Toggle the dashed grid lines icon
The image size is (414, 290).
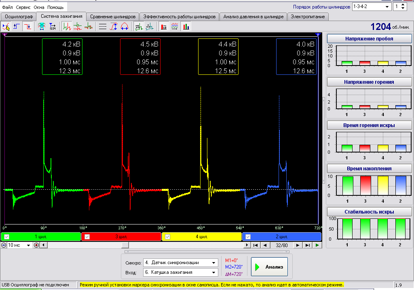(102, 27)
